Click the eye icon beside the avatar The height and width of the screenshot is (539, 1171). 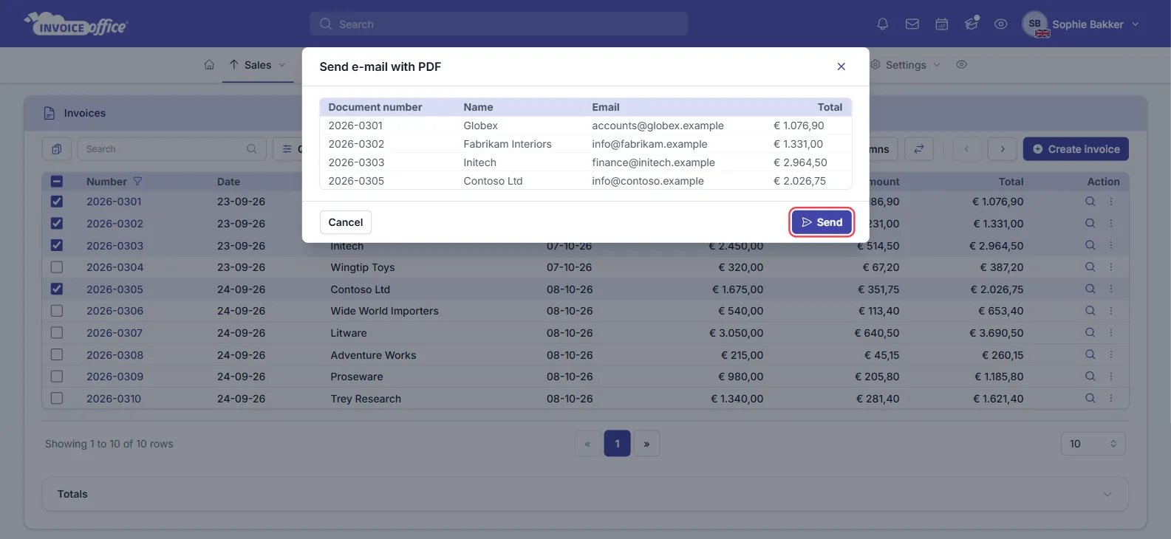[1001, 24]
